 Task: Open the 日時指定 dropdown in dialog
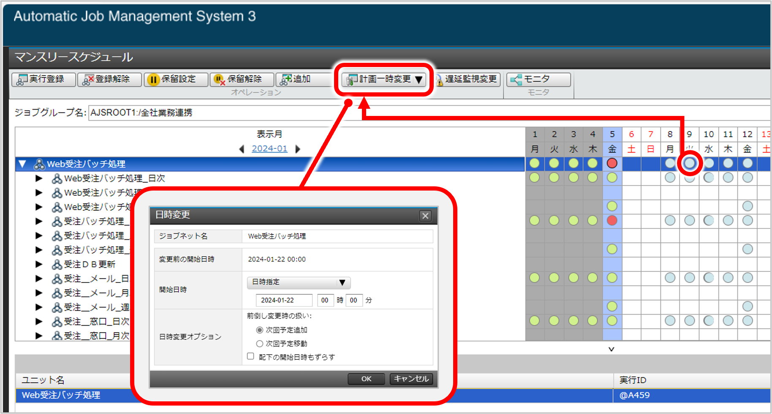click(x=299, y=282)
